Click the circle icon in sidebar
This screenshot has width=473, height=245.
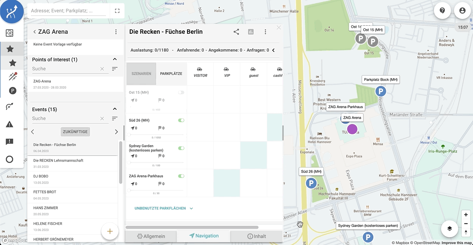(10, 159)
